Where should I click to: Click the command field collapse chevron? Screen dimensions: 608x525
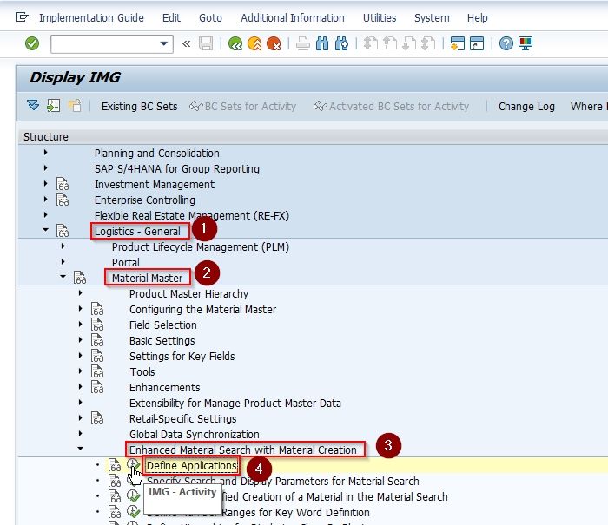(187, 43)
